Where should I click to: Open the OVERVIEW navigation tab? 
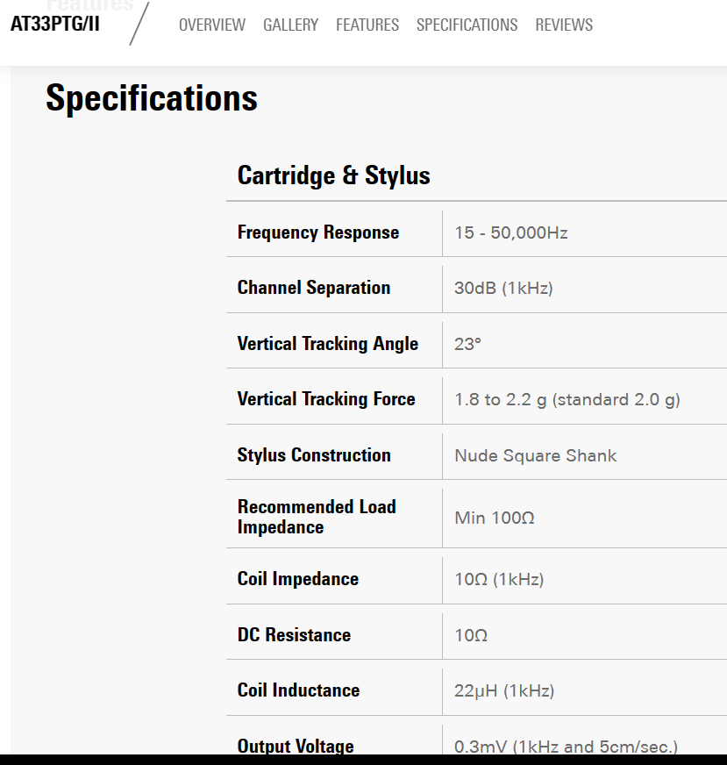pyautogui.click(x=212, y=25)
